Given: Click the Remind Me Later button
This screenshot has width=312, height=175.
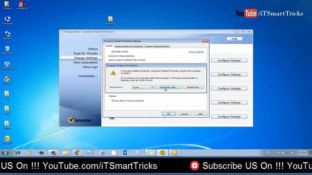Looking at the screenshot, I should [168, 87].
